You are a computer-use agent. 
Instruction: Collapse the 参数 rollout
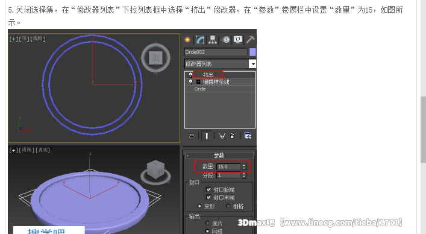(x=219, y=156)
